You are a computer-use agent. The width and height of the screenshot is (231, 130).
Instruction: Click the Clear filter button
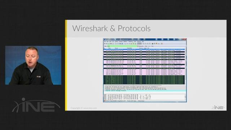click(146, 46)
